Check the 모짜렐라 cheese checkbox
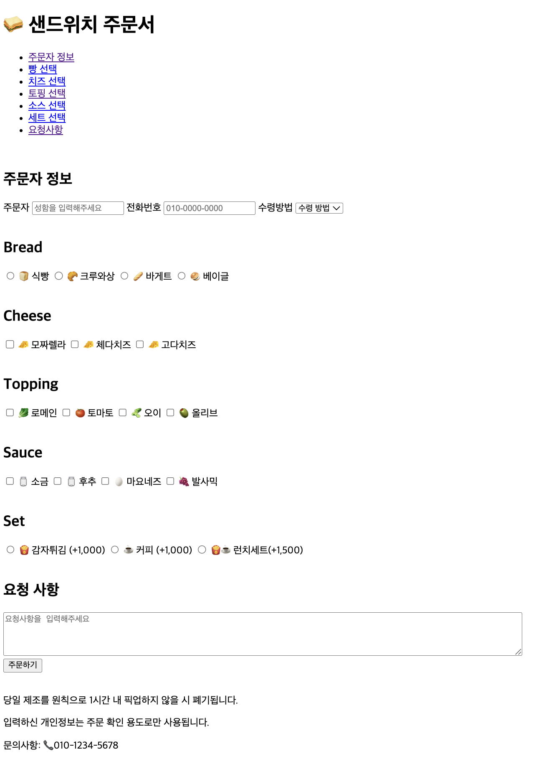 click(10, 344)
